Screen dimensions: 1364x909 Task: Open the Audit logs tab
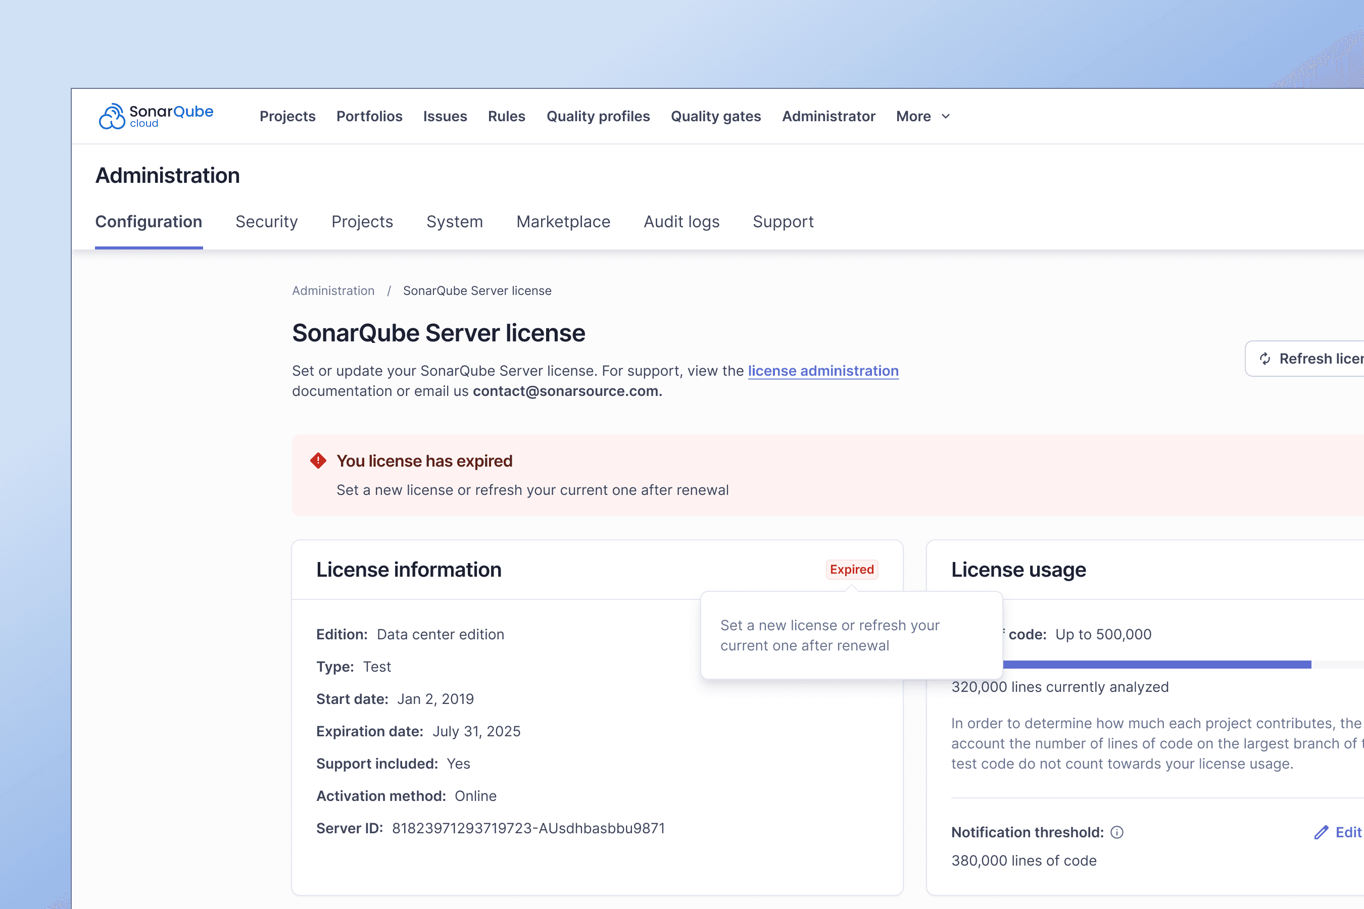[681, 222]
